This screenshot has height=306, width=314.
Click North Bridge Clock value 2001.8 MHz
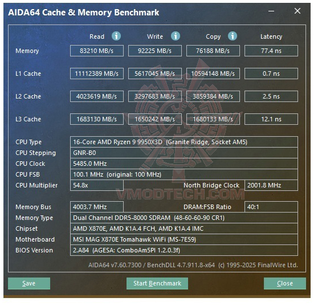click(271, 185)
